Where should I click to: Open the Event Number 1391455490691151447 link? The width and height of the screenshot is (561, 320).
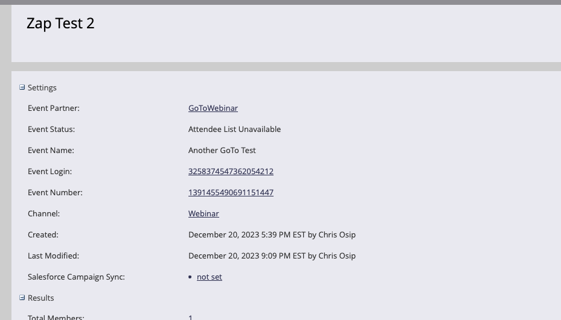click(231, 193)
